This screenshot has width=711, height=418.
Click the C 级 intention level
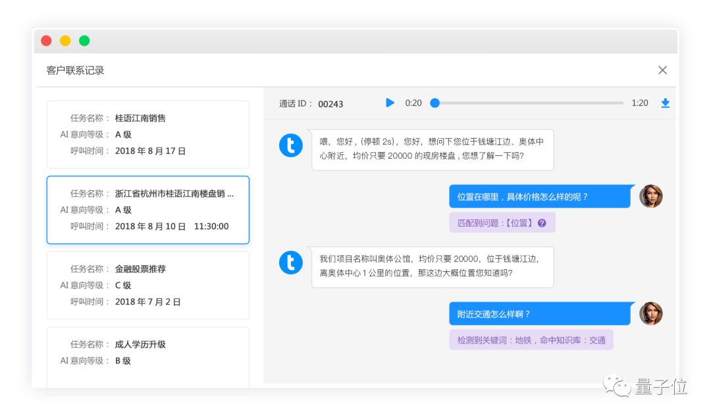pyautogui.click(x=123, y=285)
